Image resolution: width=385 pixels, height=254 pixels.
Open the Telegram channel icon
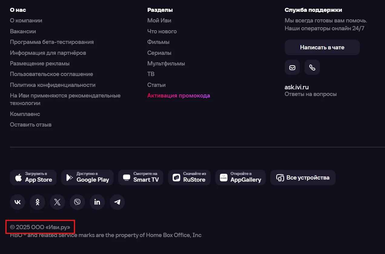click(117, 202)
